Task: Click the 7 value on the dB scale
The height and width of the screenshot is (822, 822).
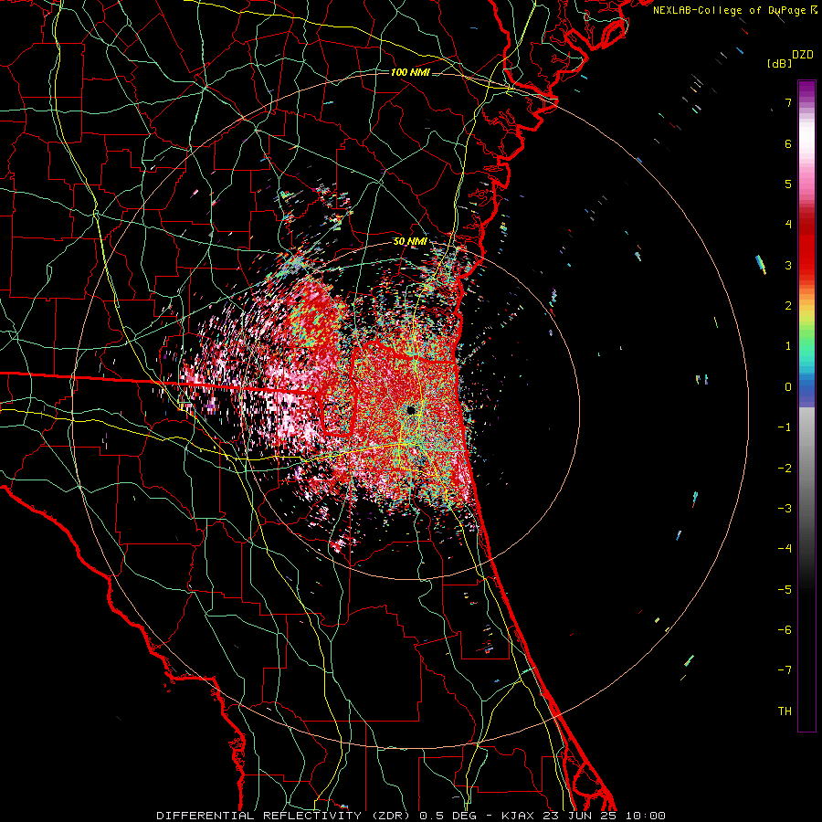Action: click(788, 102)
